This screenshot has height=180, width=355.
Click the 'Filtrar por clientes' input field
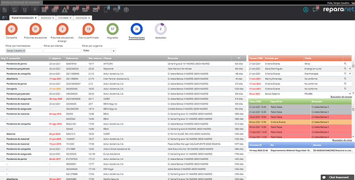tap(62, 50)
